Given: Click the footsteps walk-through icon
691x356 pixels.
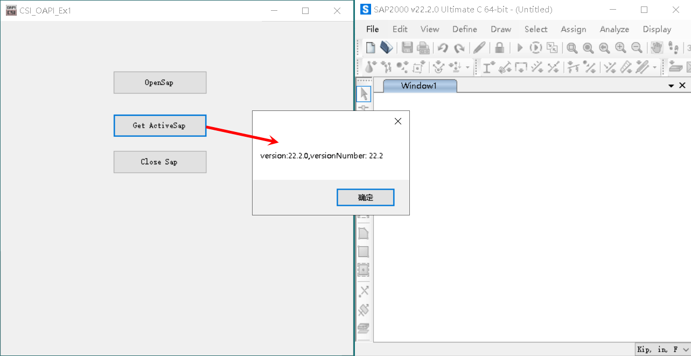Looking at the screenshot, I should point(673,48).
